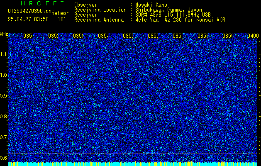Click the 0355 time marker
The height and width of the screenshot is (166, 261).
coord(128,36)
